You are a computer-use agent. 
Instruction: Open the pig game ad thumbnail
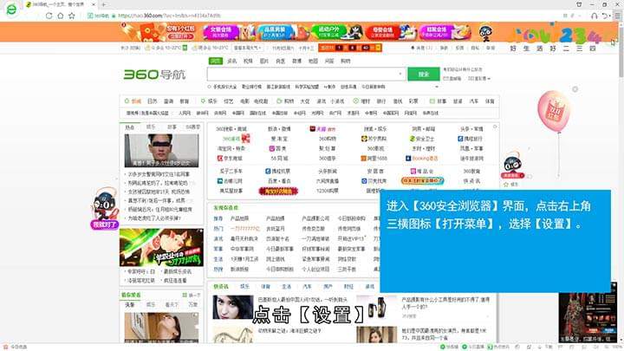[x=161, y=247]
